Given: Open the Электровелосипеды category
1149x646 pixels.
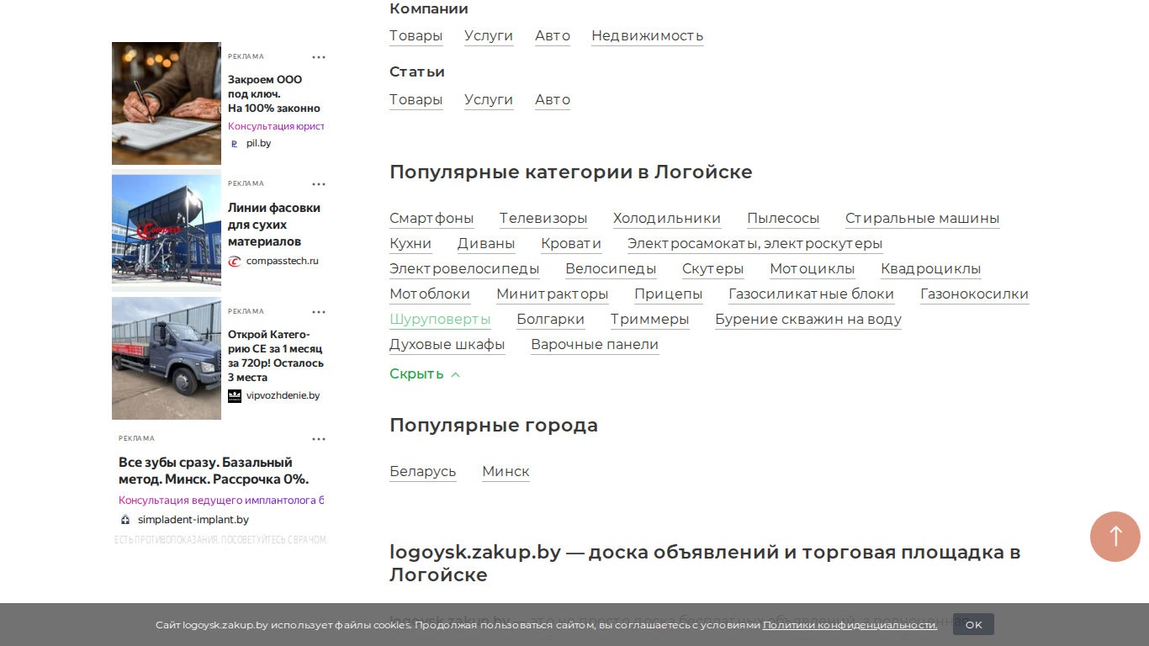Looking at the screenshot, I should 464,269.
